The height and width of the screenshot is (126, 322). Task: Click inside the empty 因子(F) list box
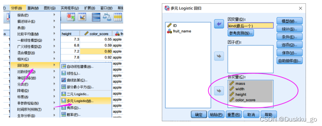tap(250, 59)
